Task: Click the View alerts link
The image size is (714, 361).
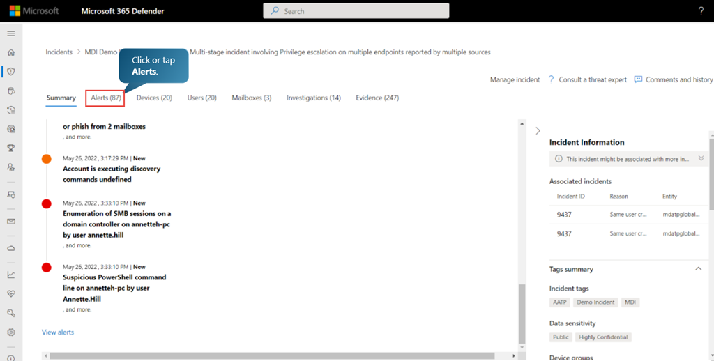Action: 58,332
